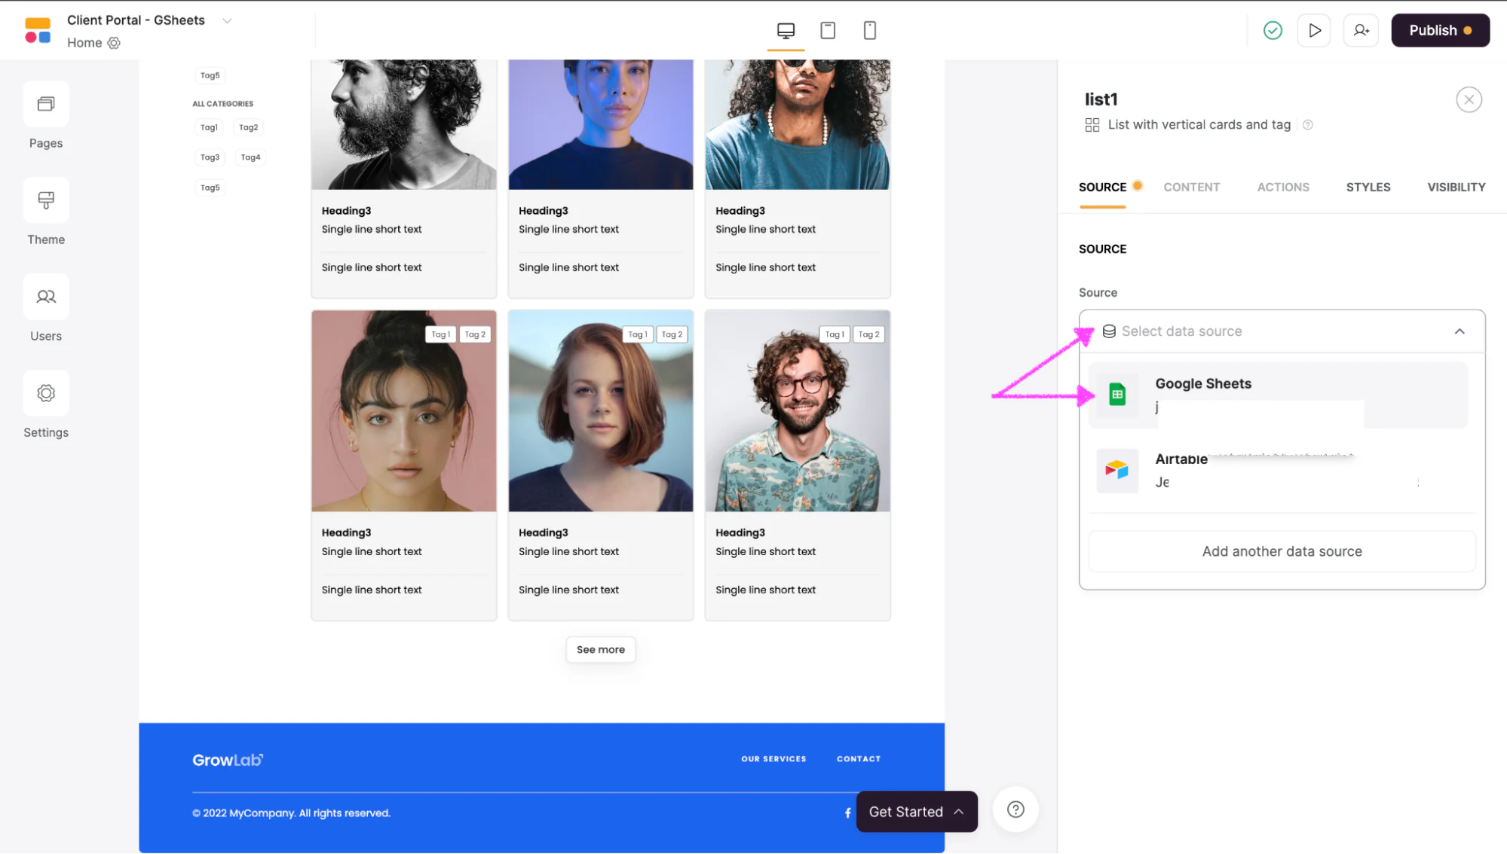1507x854 pixels.
Task: Click the green sync status checkmark
Action: 1273,30
